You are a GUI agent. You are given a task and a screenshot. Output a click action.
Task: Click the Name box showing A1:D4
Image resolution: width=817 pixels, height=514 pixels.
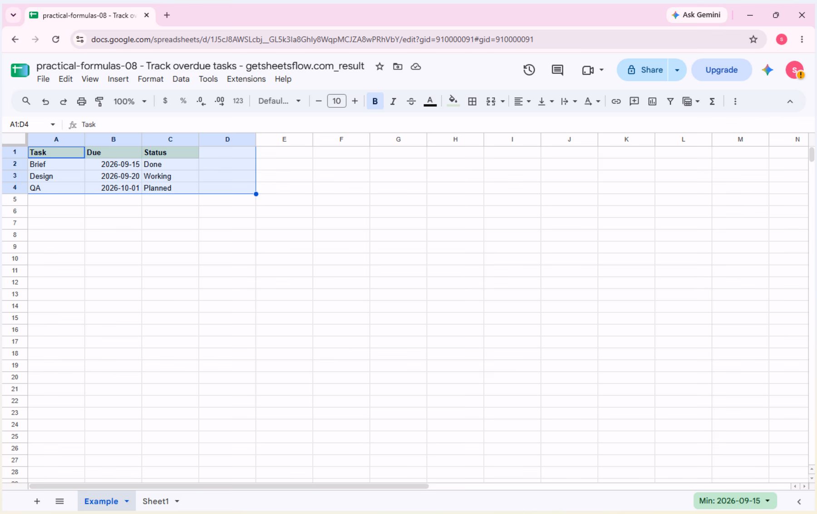32,124
